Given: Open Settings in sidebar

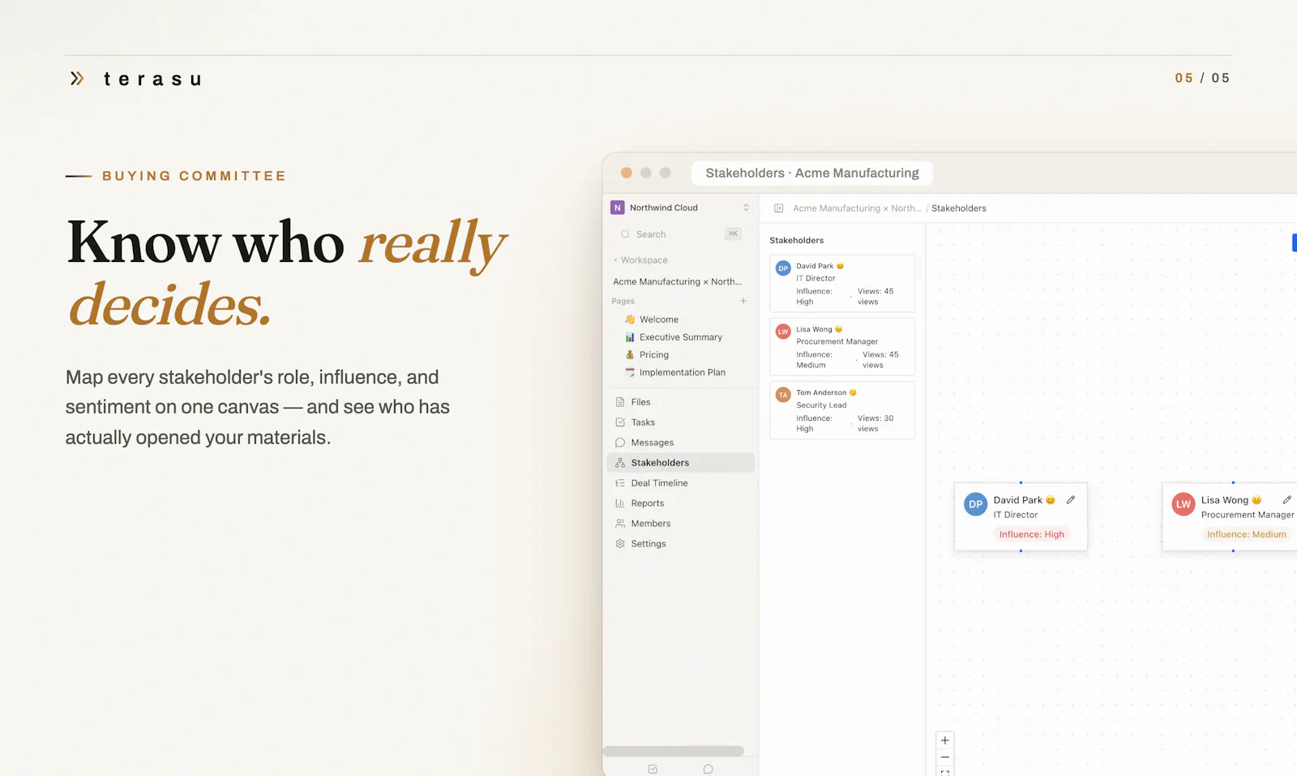Looking at the screenshot, I should pos(680,544).
